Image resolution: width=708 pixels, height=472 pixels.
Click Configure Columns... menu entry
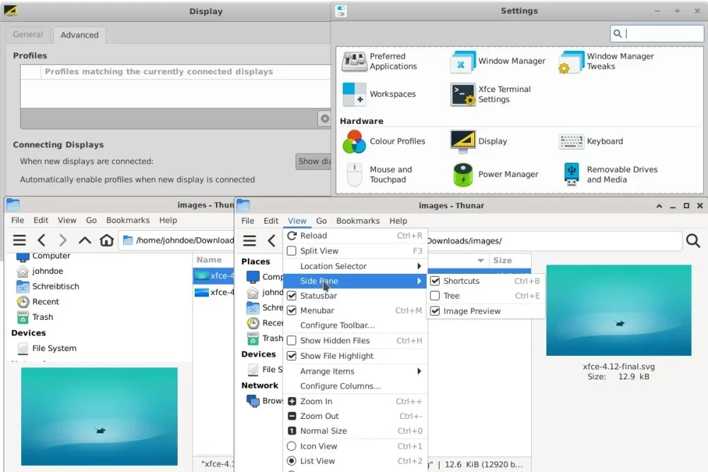point(355,386)
